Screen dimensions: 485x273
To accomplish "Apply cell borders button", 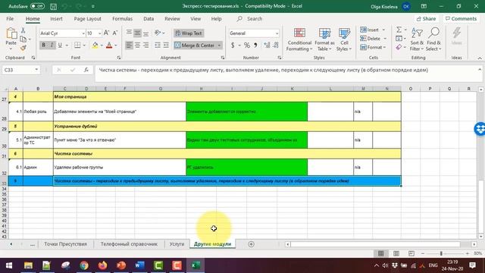I will point(77,45).
